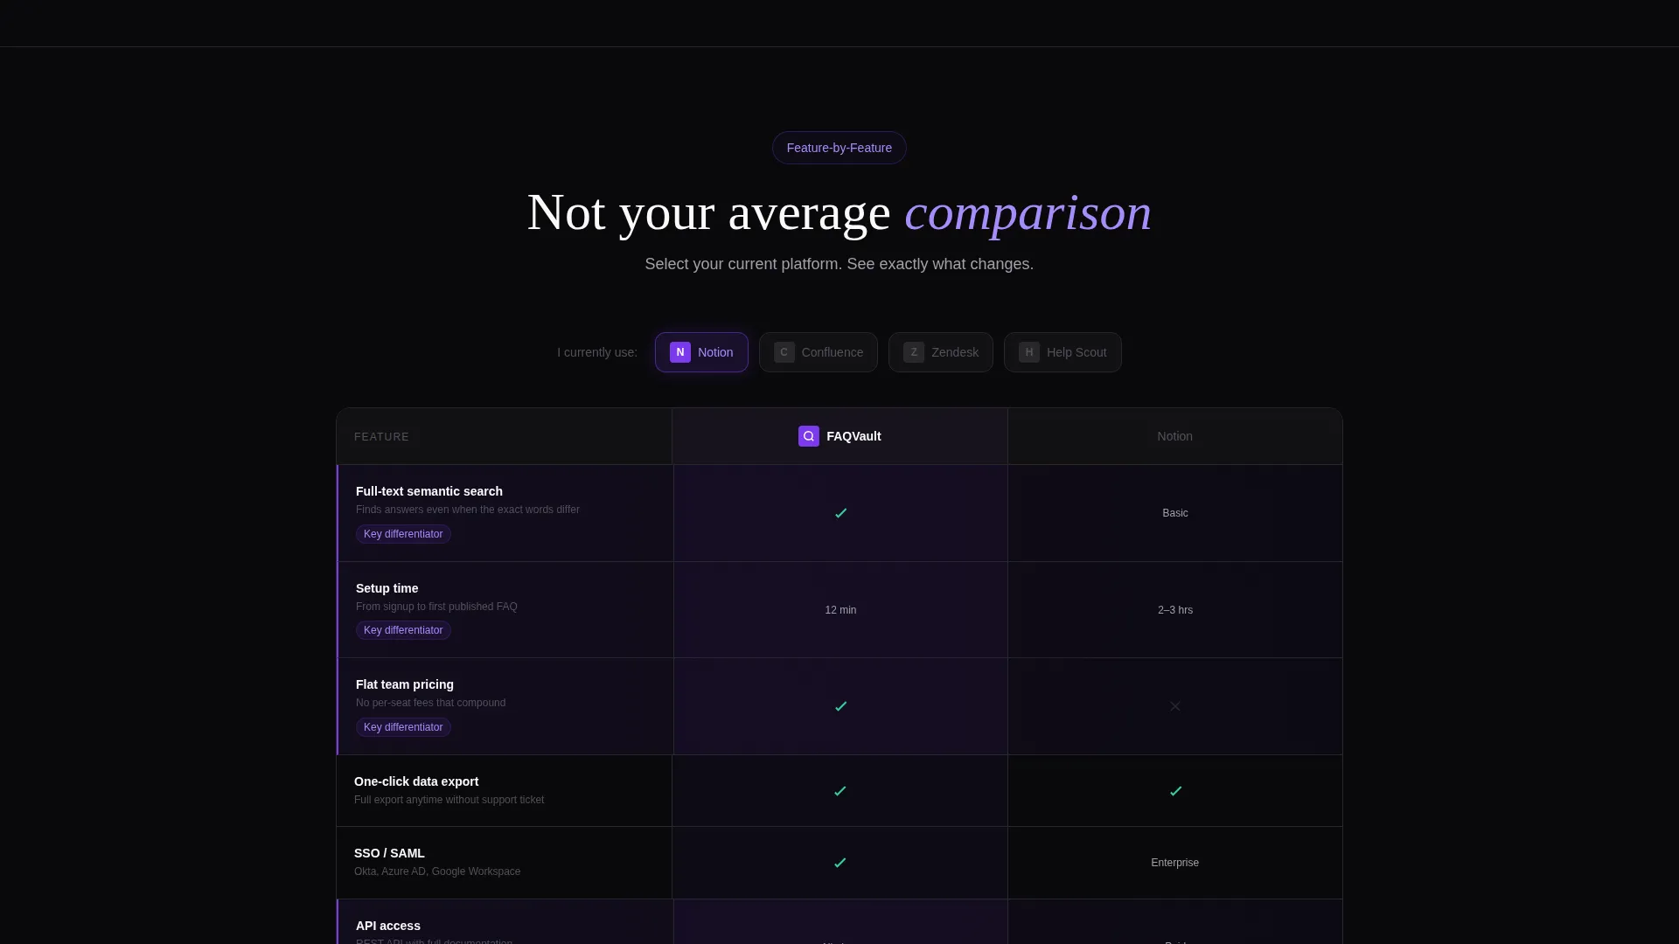1679x944 pixels.
Task: Click the 'Basic' Notion search value
Action: [1175, 513]
